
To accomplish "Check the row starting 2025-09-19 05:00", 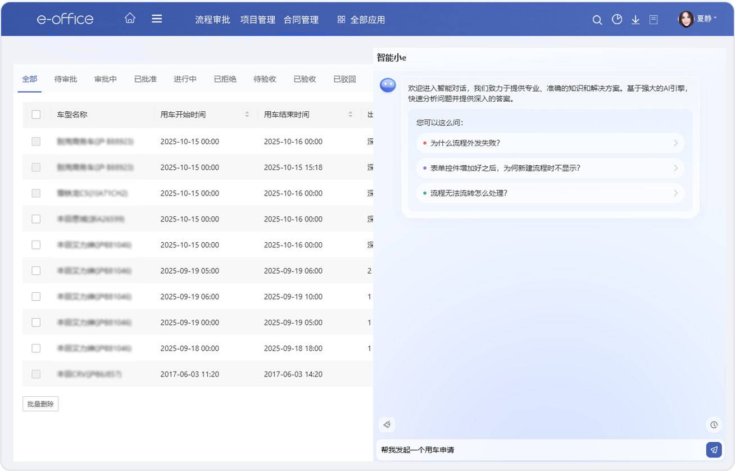I will point(36,271).
